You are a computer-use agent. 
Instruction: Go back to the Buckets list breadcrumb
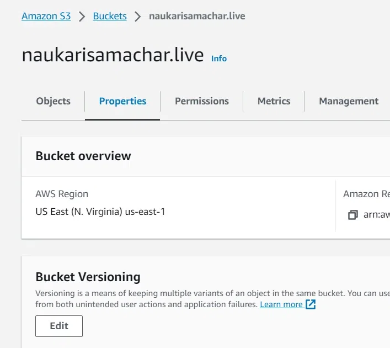[110, 16]
